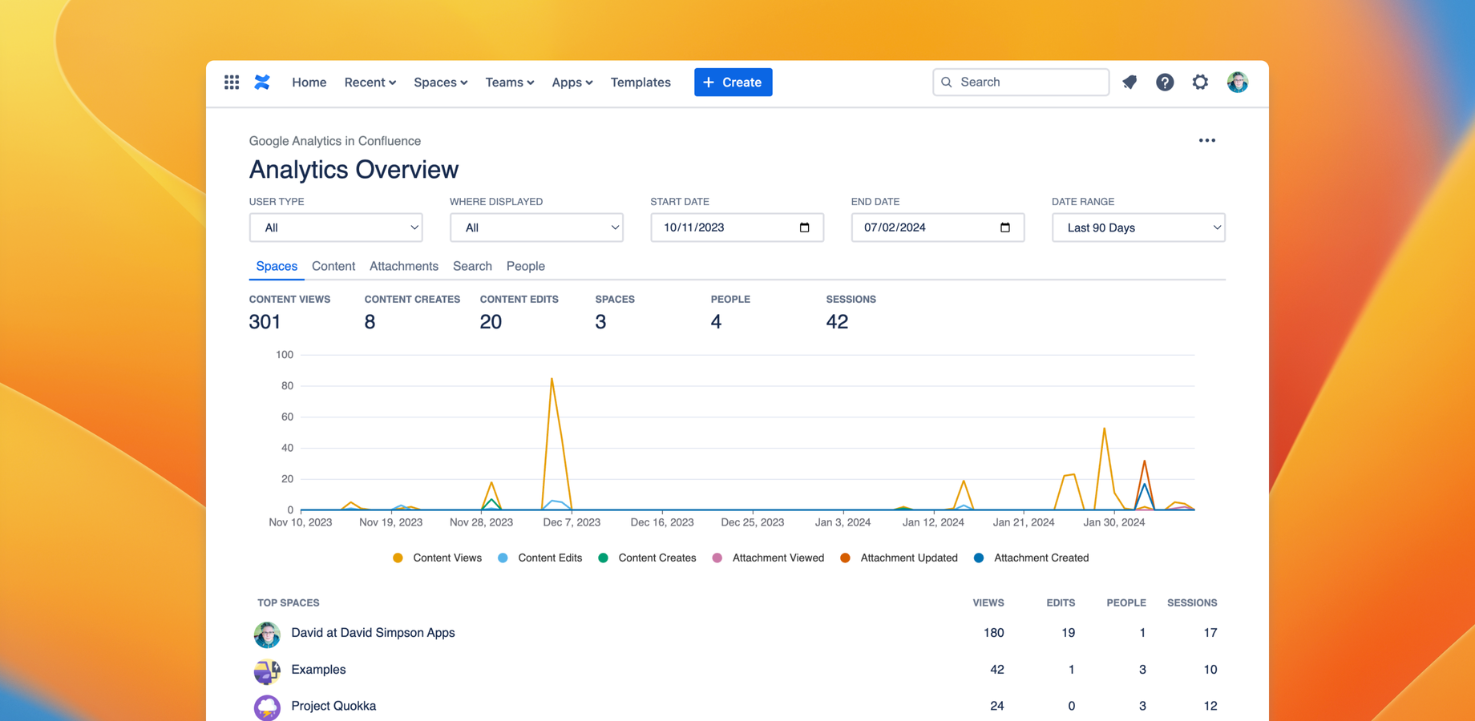Click Google Analytics in Confluence breadcrumb

(x=334, y=141)
